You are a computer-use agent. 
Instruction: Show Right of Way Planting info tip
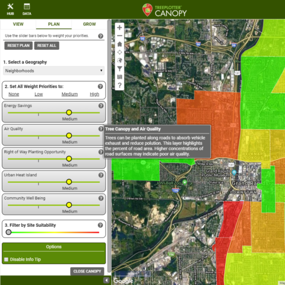coord(101,152)
